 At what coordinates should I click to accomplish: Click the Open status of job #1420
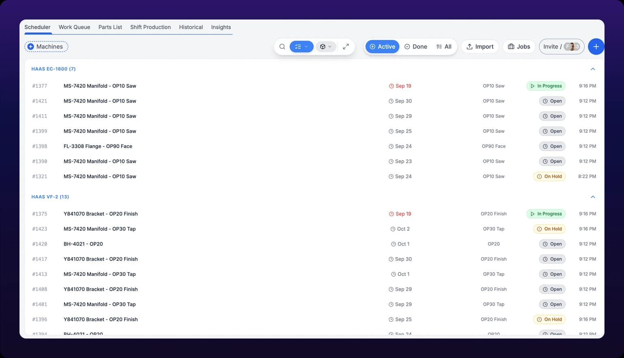(552, 244)
